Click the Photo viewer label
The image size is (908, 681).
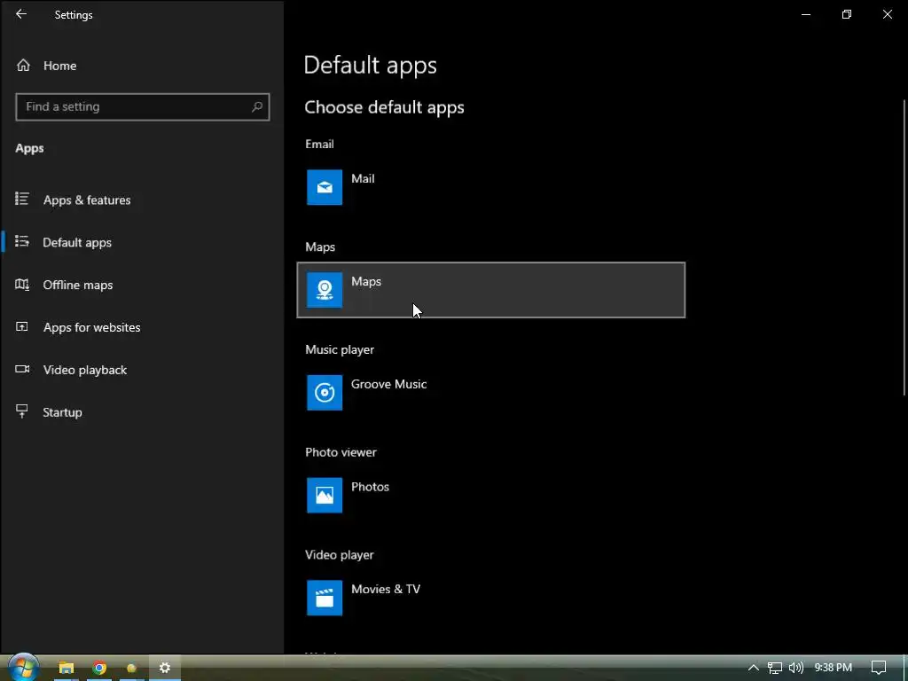(340, 452)
